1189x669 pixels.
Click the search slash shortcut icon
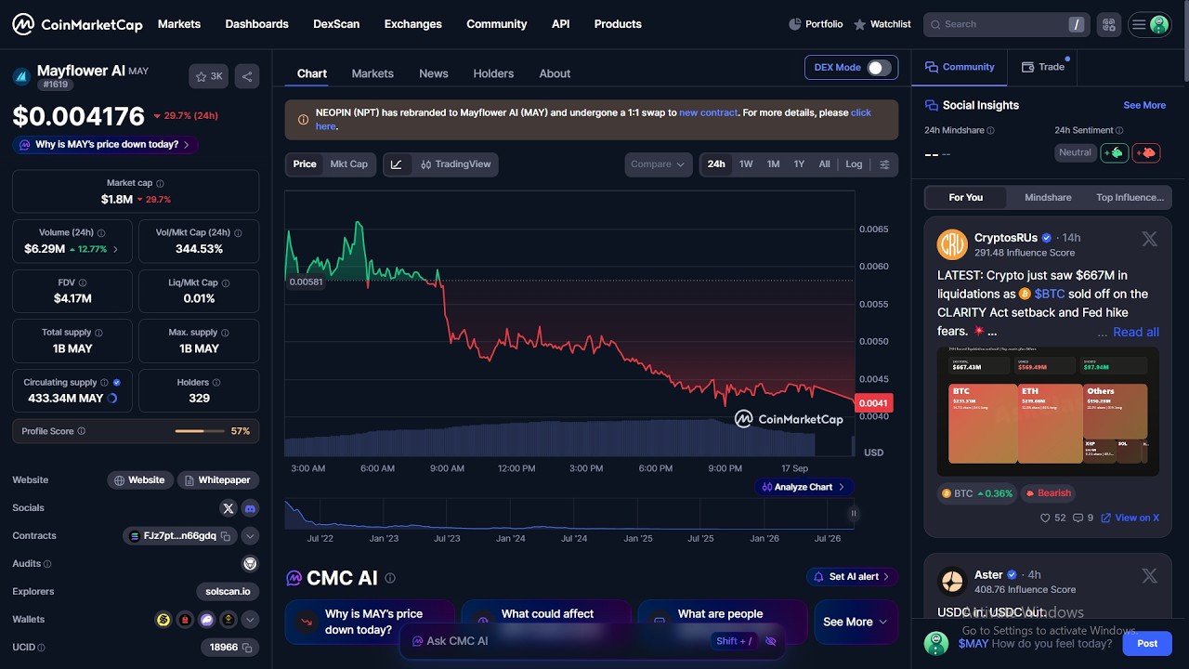click(x=1077, y=24)
